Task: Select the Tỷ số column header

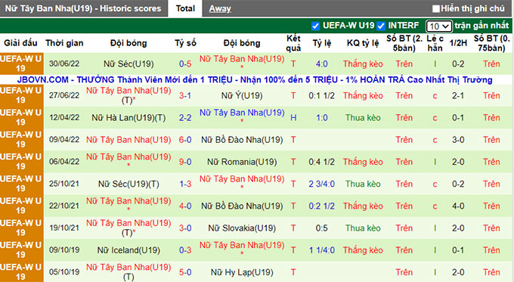Action: click(185, 43)
